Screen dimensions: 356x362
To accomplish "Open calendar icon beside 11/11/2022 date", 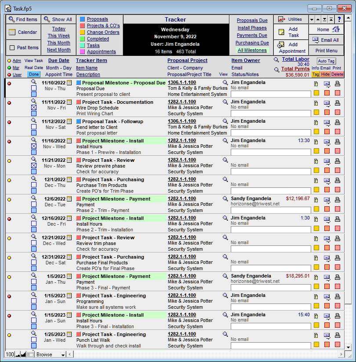I will pyautogui.click(x=69, y=102).
